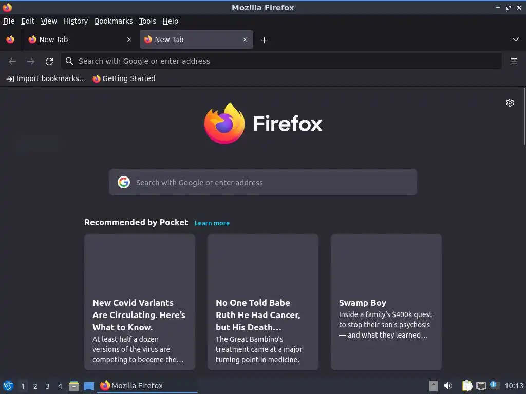The height and width of the screenshot is (394, 526).
Task: Click the Firefox View pinned icon
Action: pos(10,40)
